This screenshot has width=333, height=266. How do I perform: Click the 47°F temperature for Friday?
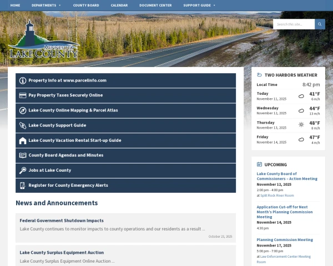coord(315,137)
